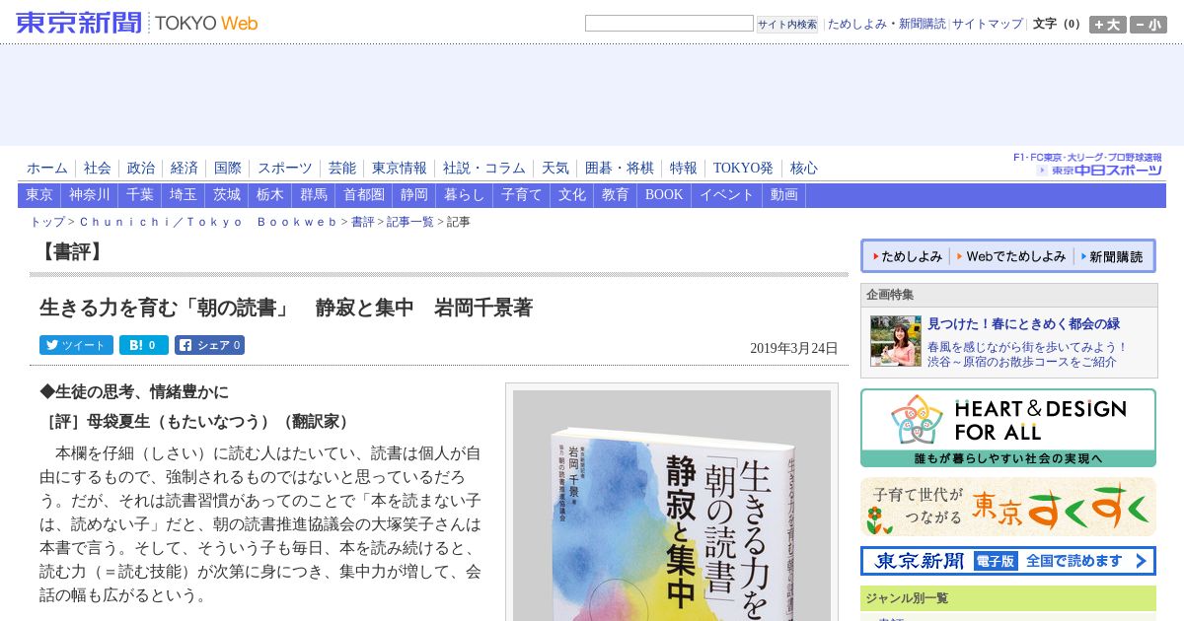
Task: Click the site search input field
Action: tap(669, 23)
